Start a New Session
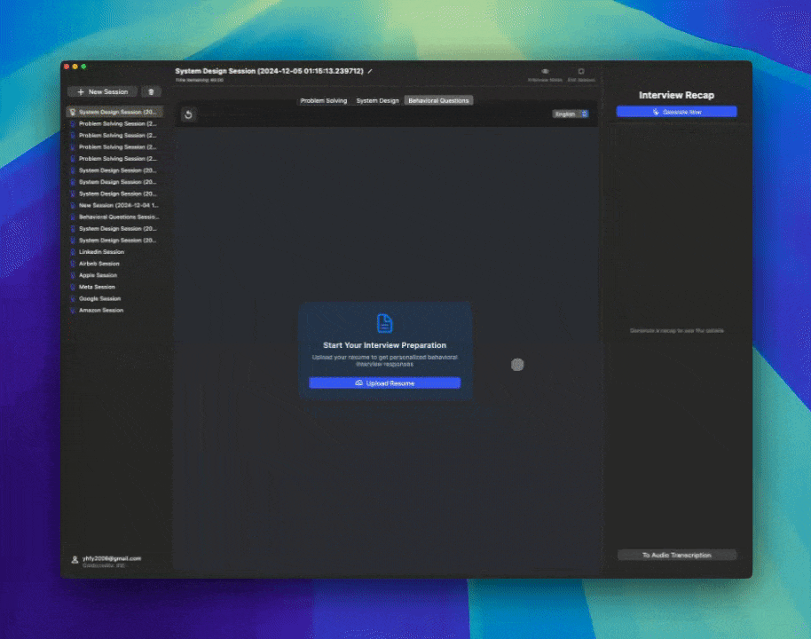 (x=101, y=91)
